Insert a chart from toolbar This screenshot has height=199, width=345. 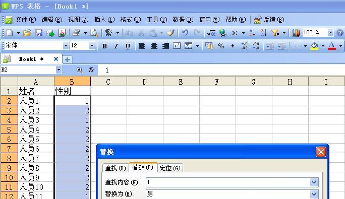coord(296,33)
